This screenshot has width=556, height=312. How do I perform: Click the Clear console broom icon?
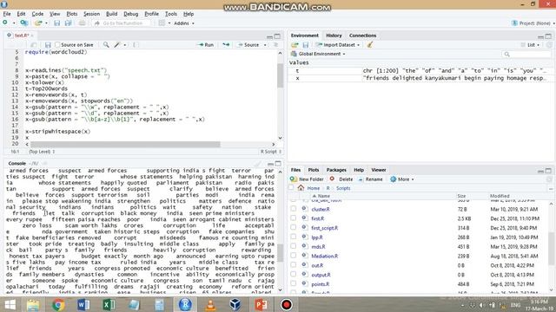[x=258, y=164]
